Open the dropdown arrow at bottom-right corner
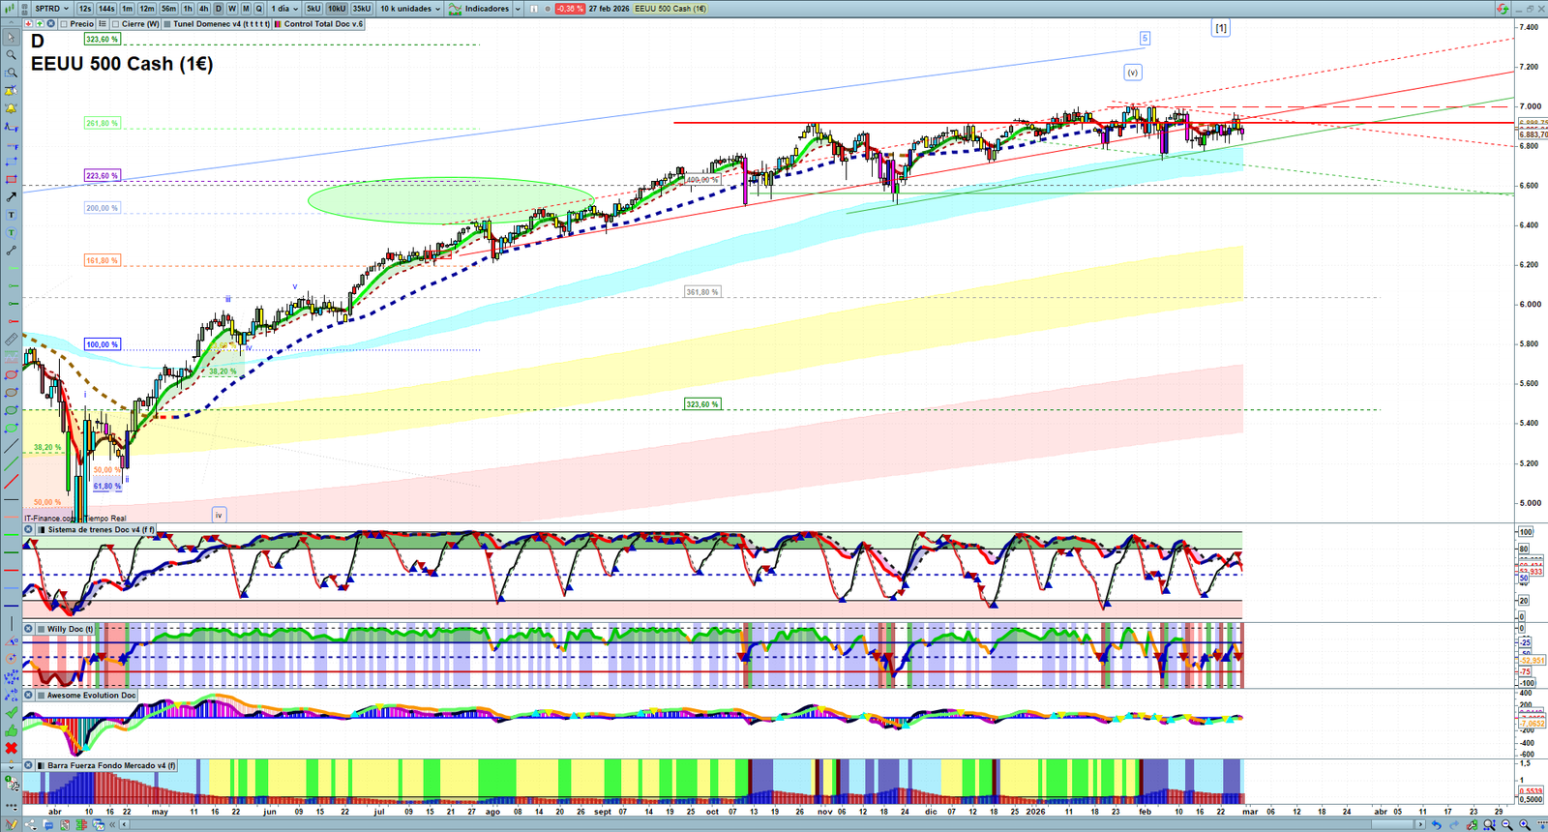The image size is (1548, 832). coord(1540,824)
